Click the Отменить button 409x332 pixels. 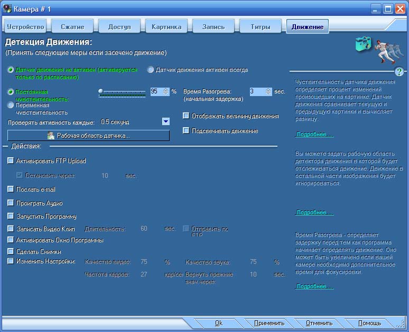(x=319, y=323)
